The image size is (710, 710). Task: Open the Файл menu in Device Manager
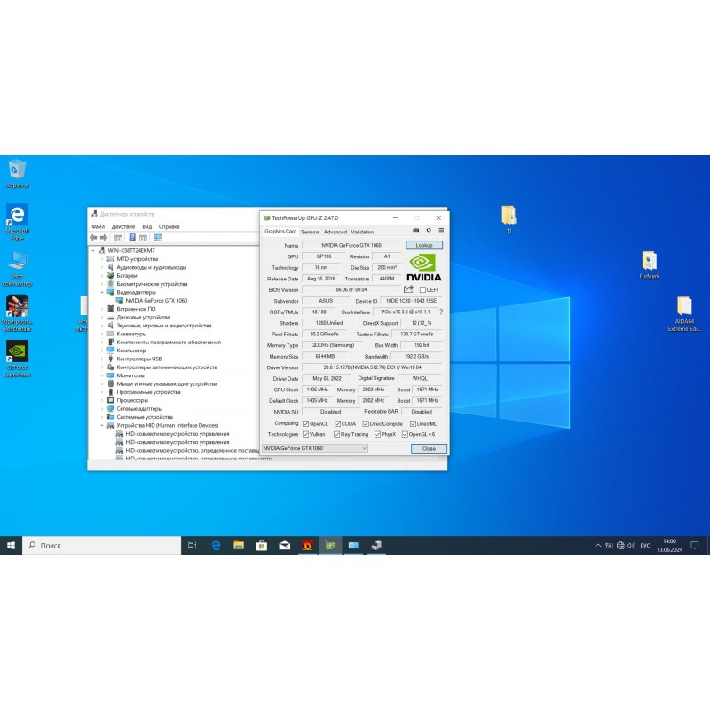(99, 226)
